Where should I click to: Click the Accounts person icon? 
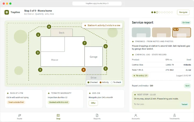136,115
